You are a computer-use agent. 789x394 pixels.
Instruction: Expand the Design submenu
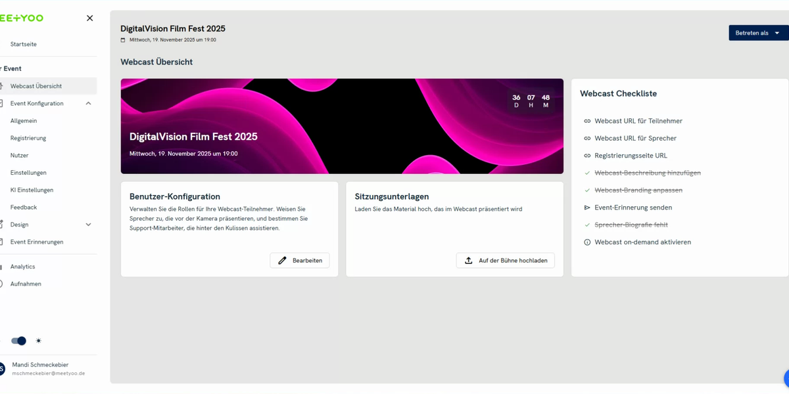tap(88, 225)
